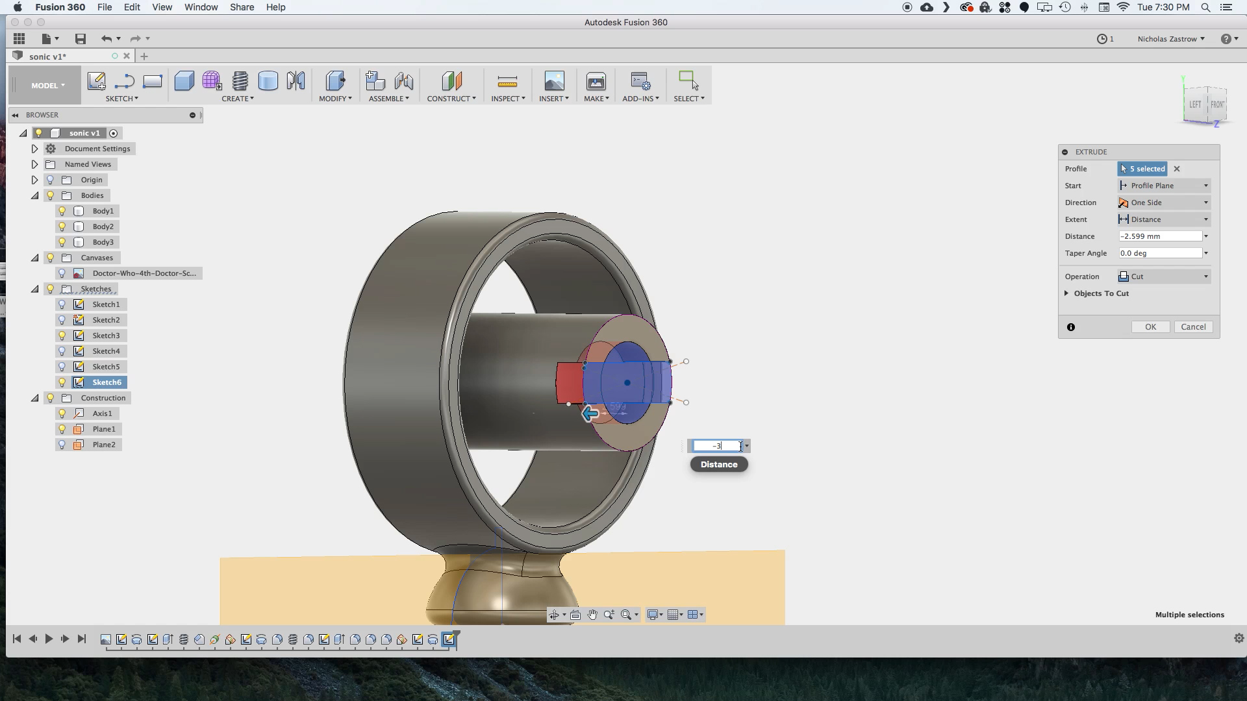Screen dimensions: 1247x701
Task: Clear the 5 selected profile selection
Action: coord(1177,169)
